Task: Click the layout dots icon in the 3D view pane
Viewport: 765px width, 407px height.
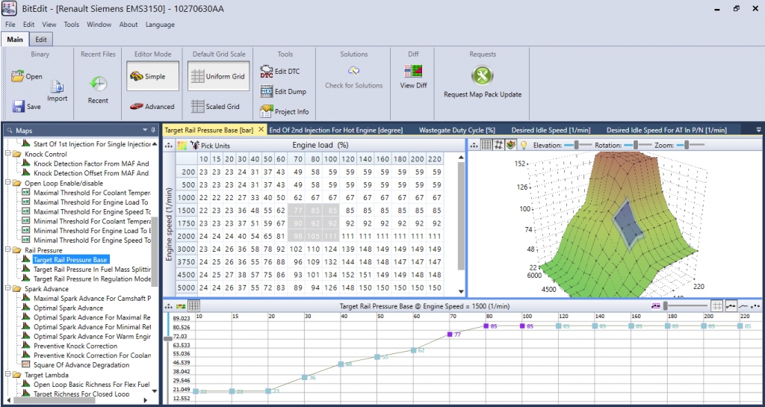Action: pyautogui.click(x=474, y=146)
